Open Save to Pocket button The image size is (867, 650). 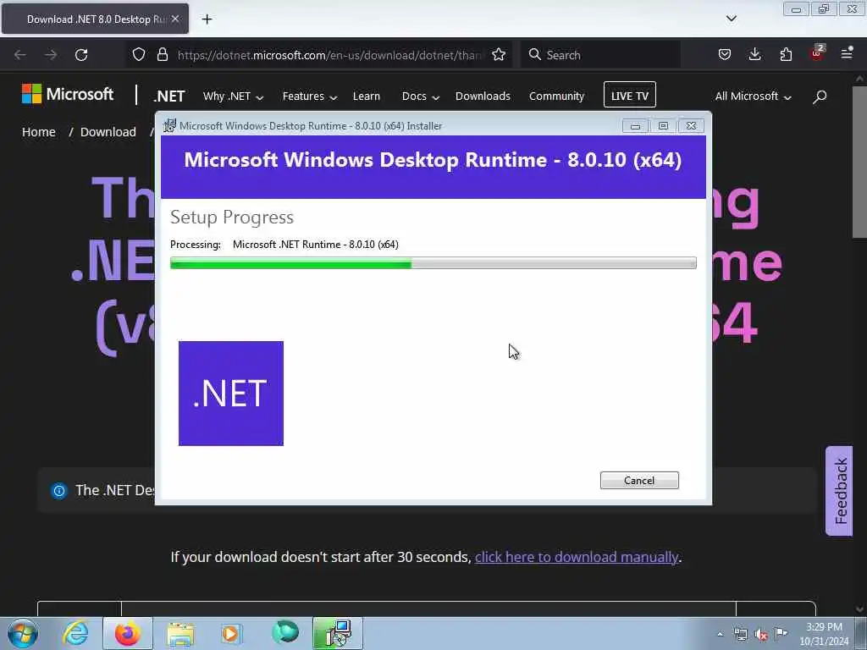[x=725, y=54]
